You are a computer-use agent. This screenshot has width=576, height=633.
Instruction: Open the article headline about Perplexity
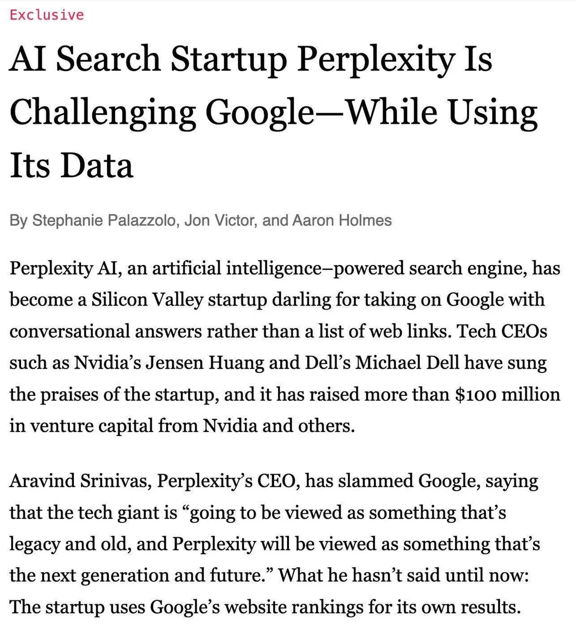250,60
